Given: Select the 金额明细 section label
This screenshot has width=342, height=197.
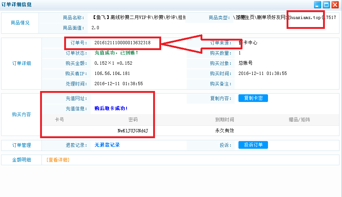Looking at the screenshot, I should 22,160.
